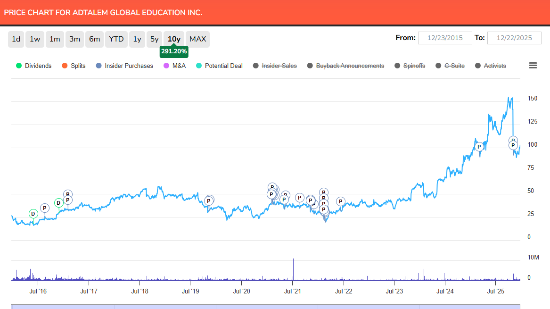Click the first P marker after Jul '16
The height and width of the screenshot is (309, 550).
(44, 208)
